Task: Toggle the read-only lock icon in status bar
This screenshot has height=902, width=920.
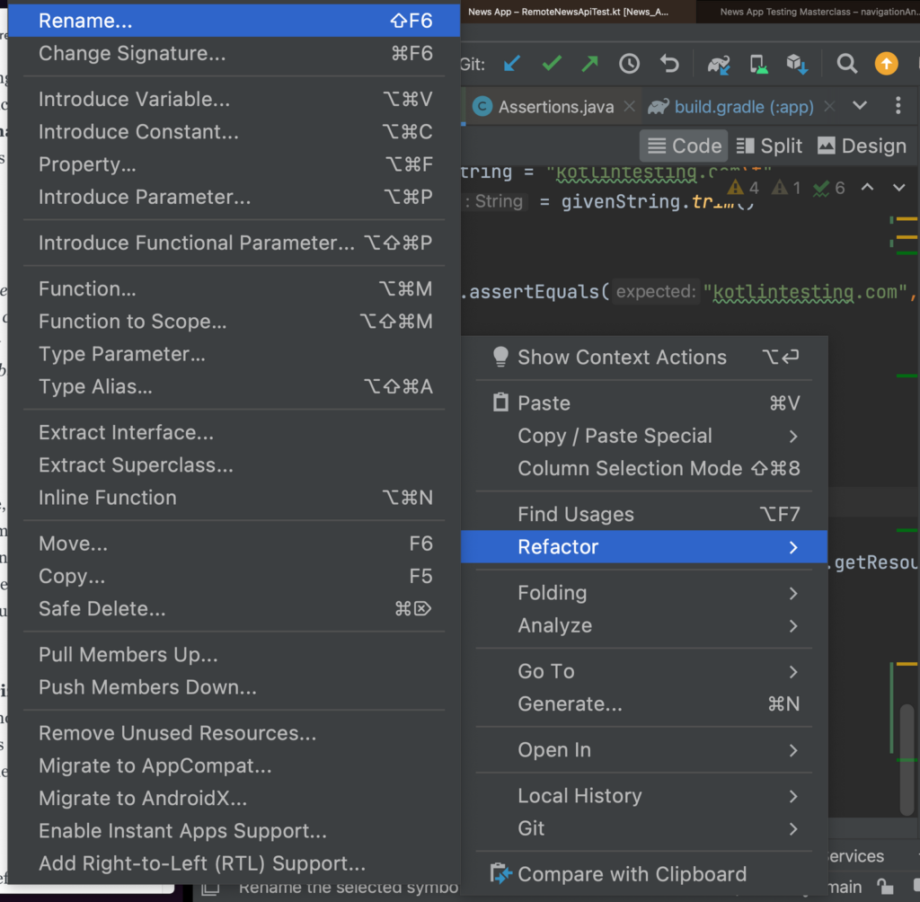Action: [x=885, y=887]
